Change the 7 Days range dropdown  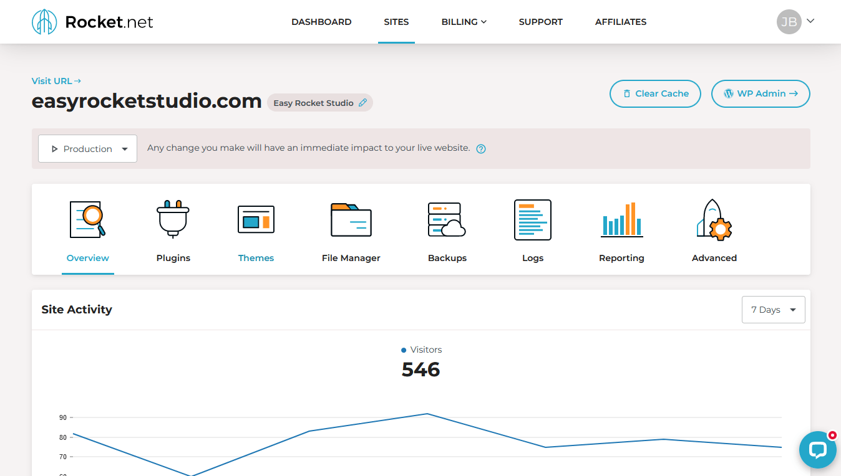[774, 310]
